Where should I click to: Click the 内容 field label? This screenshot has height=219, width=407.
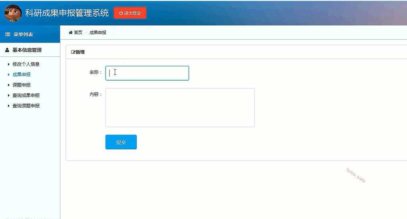coord(96,95)
